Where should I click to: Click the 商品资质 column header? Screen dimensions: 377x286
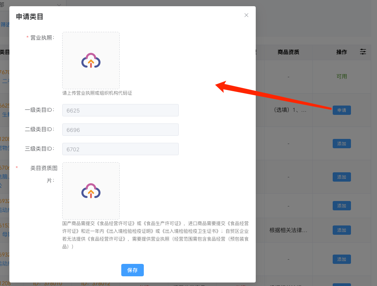[288, 52]
